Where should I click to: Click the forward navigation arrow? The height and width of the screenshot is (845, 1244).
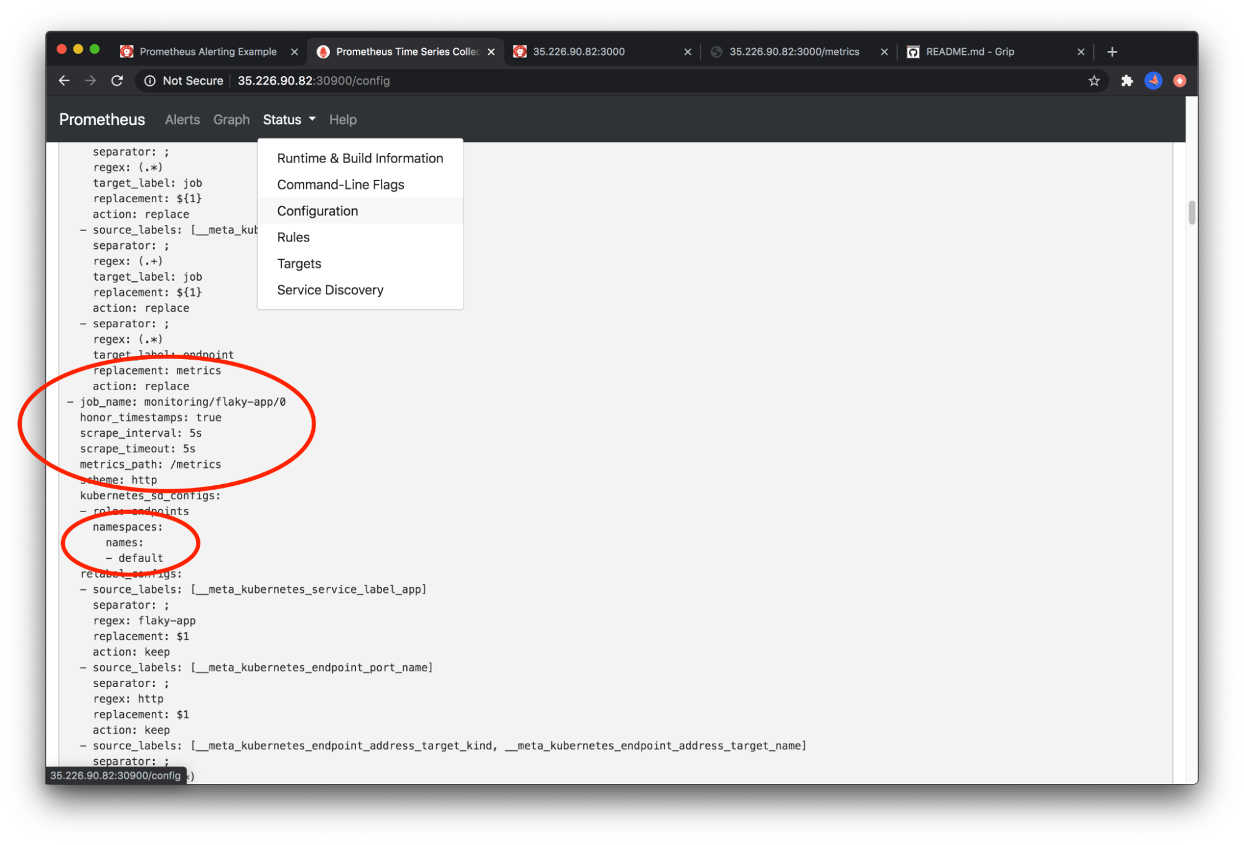click(90, 80)
